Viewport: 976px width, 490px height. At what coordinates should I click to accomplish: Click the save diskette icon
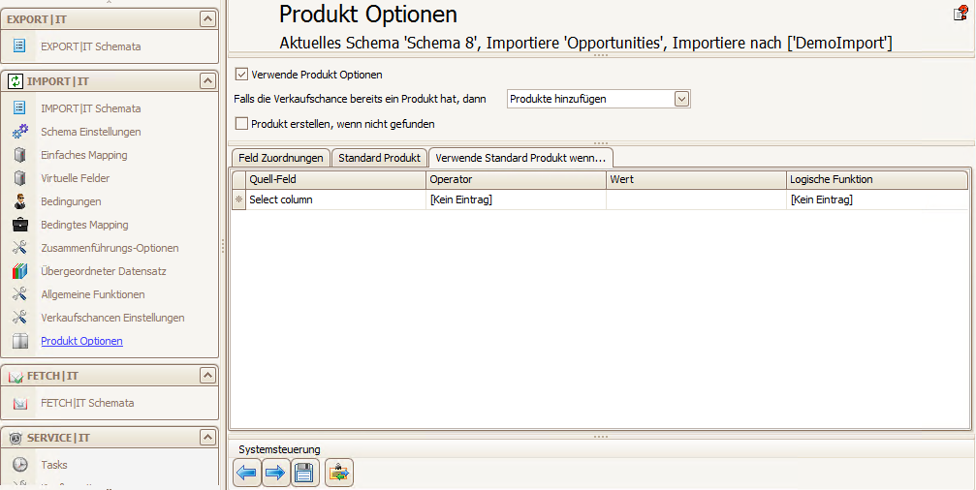[x=304, y=473]
